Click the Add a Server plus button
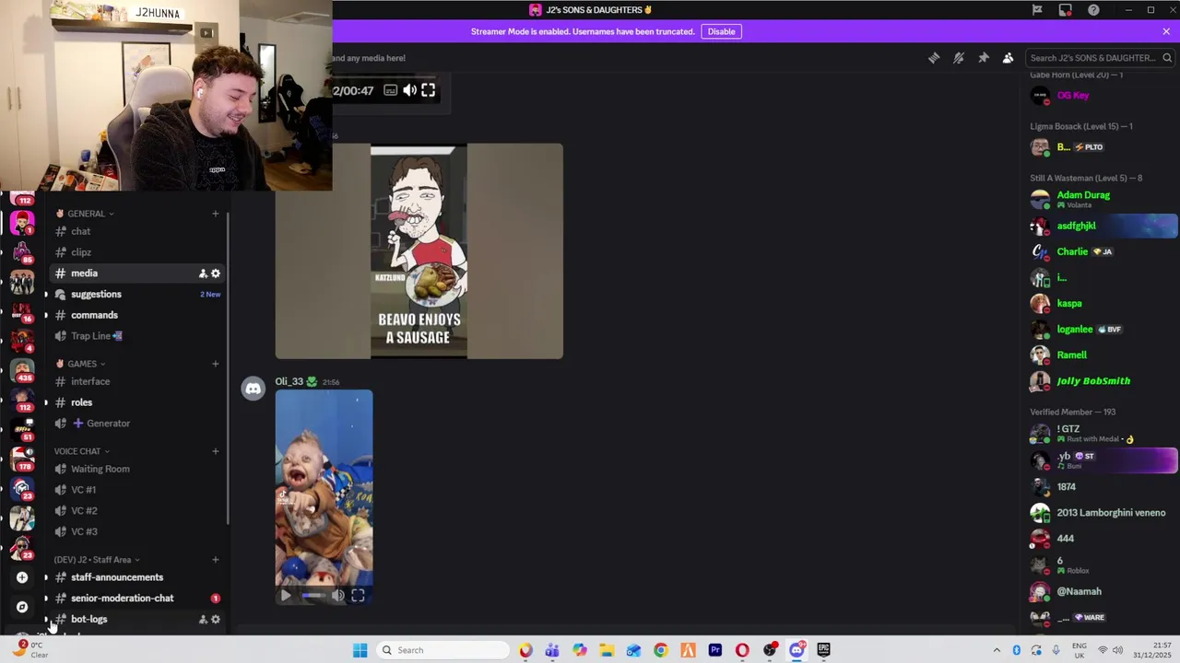 click(x=22, y=577)
